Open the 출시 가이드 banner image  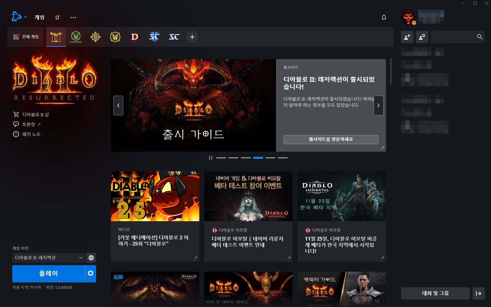pos(193,105)
